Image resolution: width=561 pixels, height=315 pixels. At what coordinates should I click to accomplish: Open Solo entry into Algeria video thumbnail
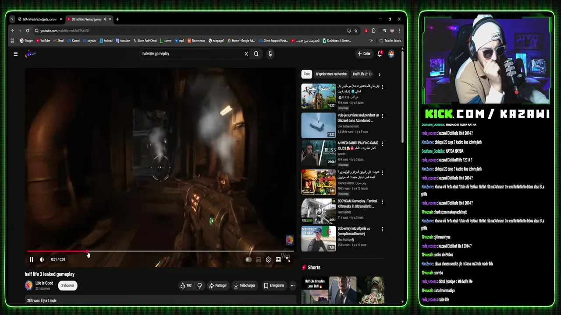click(319, 238)
